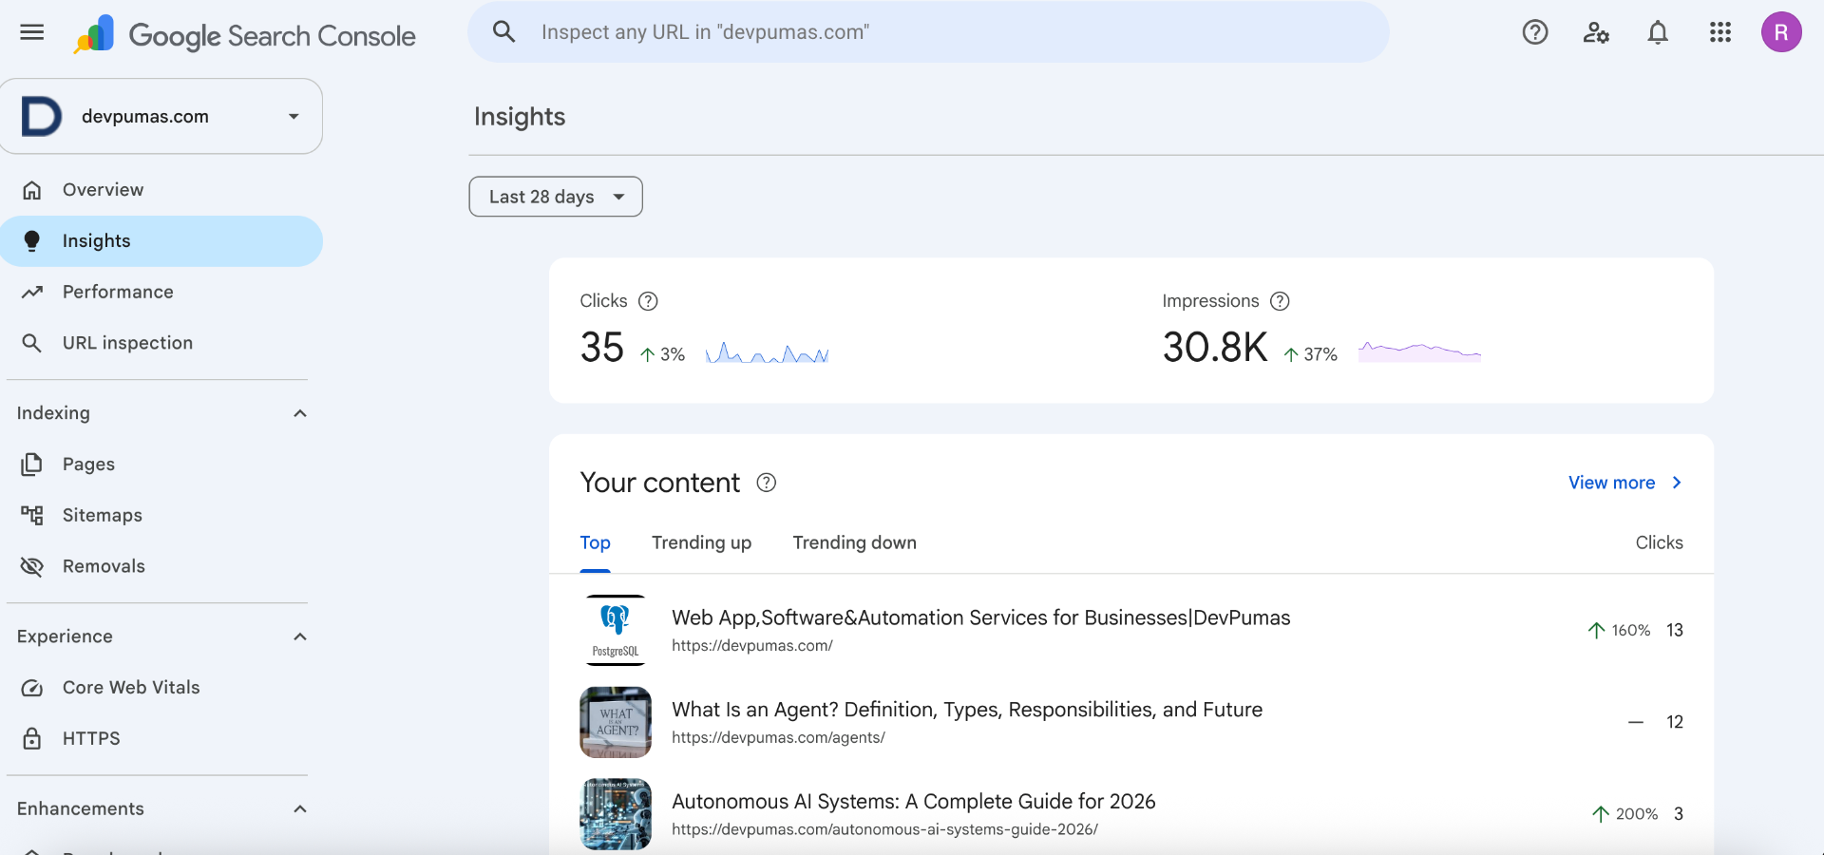This screenshot has height=855, width=1824.
Task: Open What Is an Agent article title
Action: (x=967, y=710)
